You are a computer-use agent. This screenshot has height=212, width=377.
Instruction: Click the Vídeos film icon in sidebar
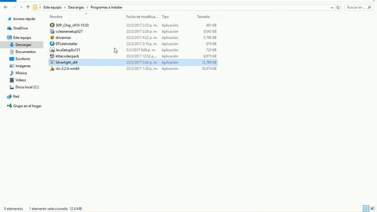12,80
